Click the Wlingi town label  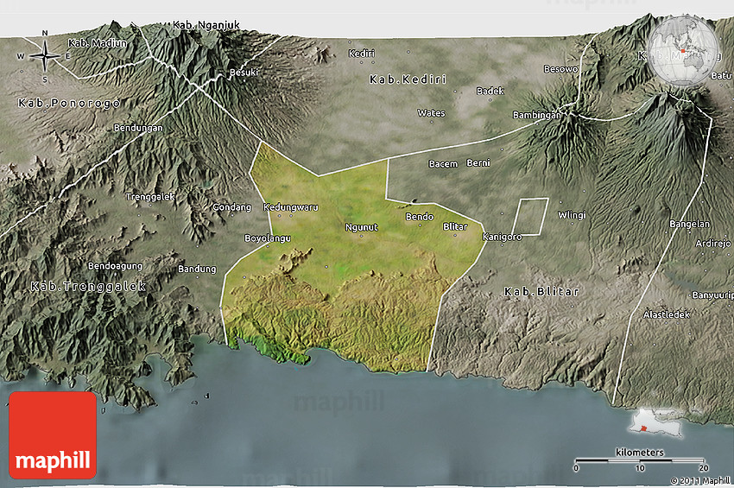click(x=572, y=215)
